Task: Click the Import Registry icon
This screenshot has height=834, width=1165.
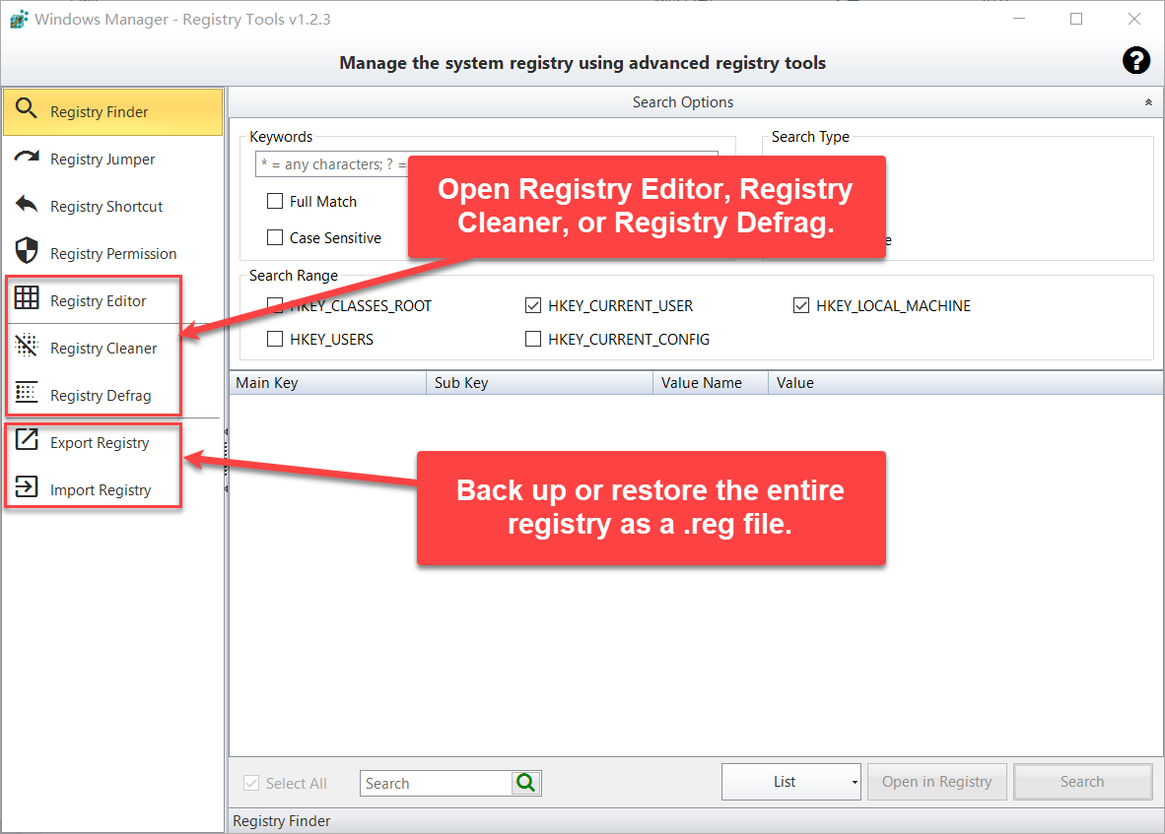Action: 27,486
